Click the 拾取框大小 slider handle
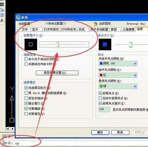The image size is (148, 147). point(58,45)
